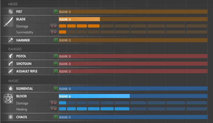Screen dimensions: 213x123
Task: Select the Blade sword icon
Action: (x=8, y=22)
